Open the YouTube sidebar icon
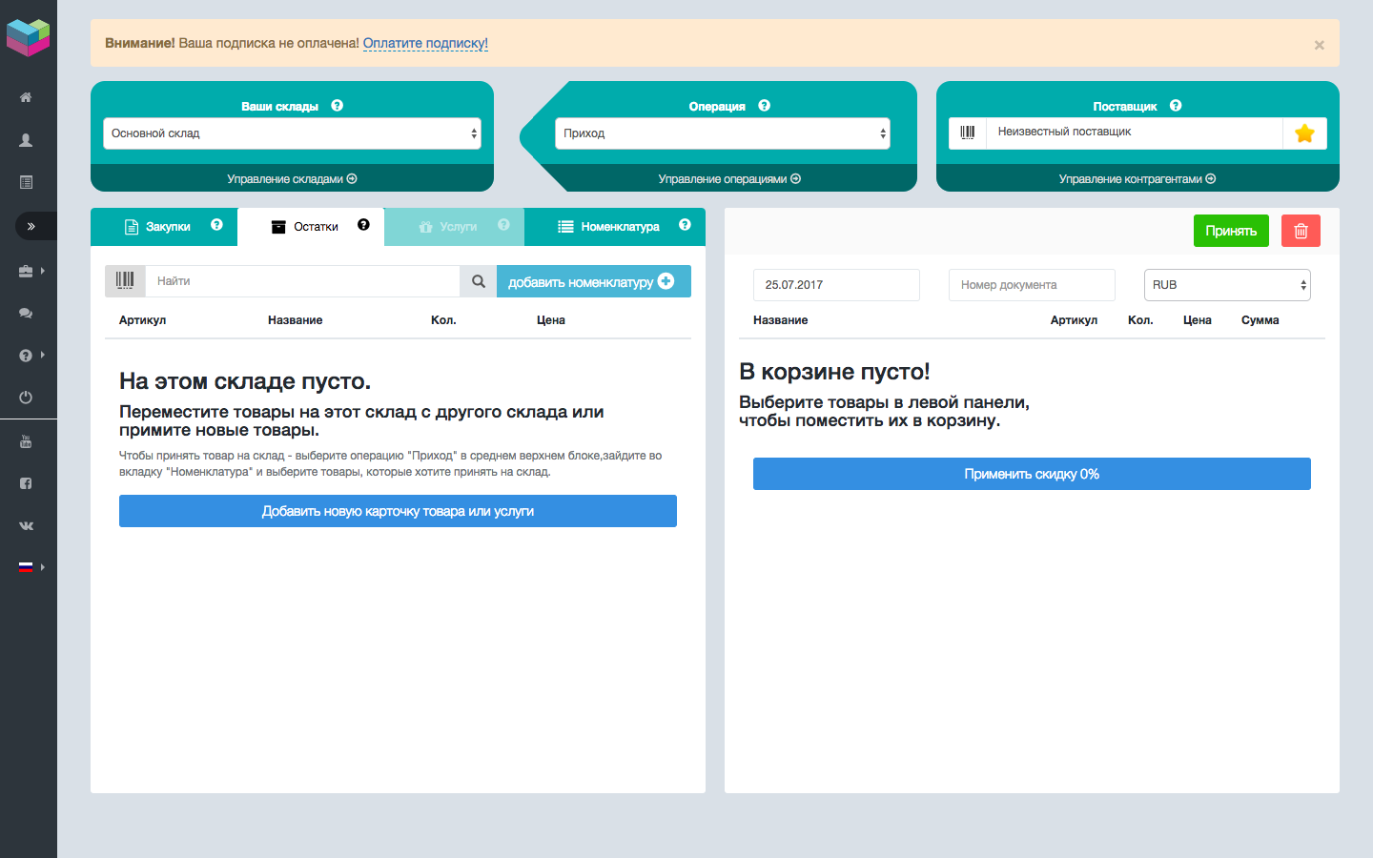Image resolution: width=1373 pixels, height=858 pixels. tap(26, 441)
